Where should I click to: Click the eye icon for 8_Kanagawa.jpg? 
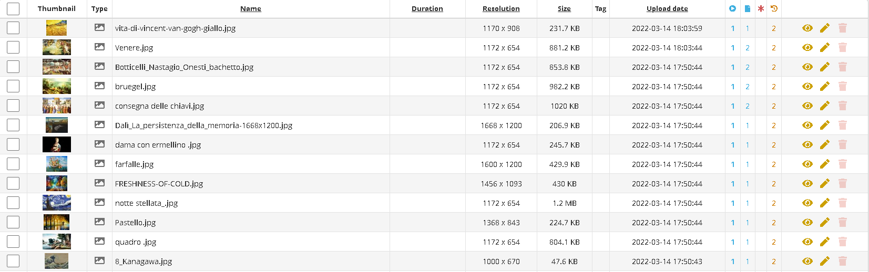(807, 261)
